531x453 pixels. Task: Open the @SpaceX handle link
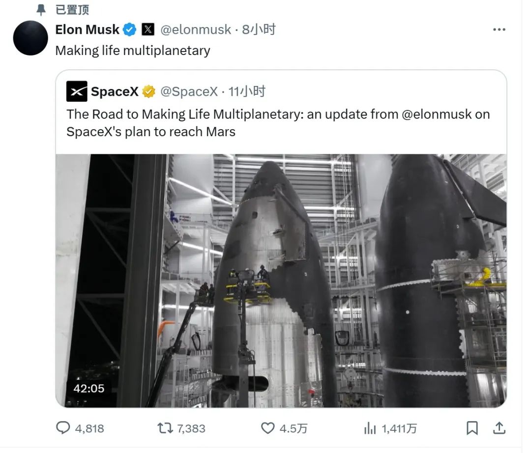(x=189, y=91)
